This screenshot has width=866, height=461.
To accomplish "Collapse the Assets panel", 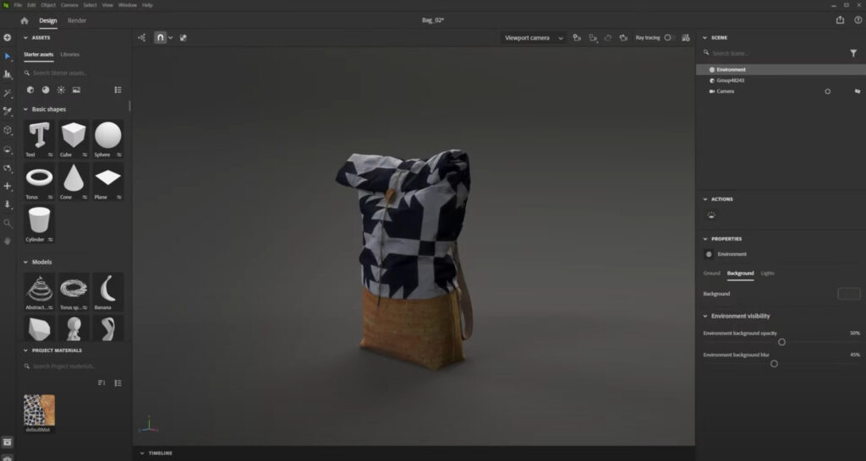I will (x=25, y=37).
